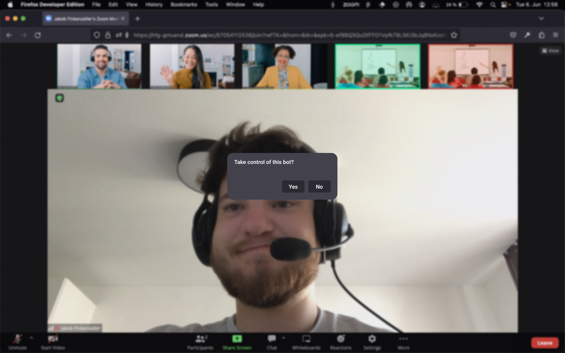Click the browser Back arrow
The width and height of the screenshot is (565, 353).
pos(9,35)
